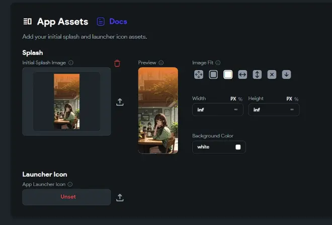Select the rounded square contain fit option
This screenshot has width=332, height=225.
pyautogui.click(x=213, y=74)
